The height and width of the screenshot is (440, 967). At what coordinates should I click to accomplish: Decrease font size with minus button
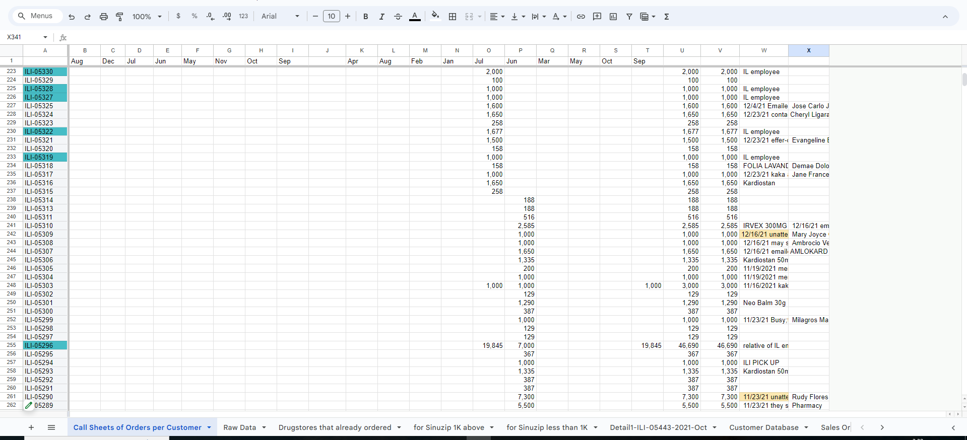315,17
